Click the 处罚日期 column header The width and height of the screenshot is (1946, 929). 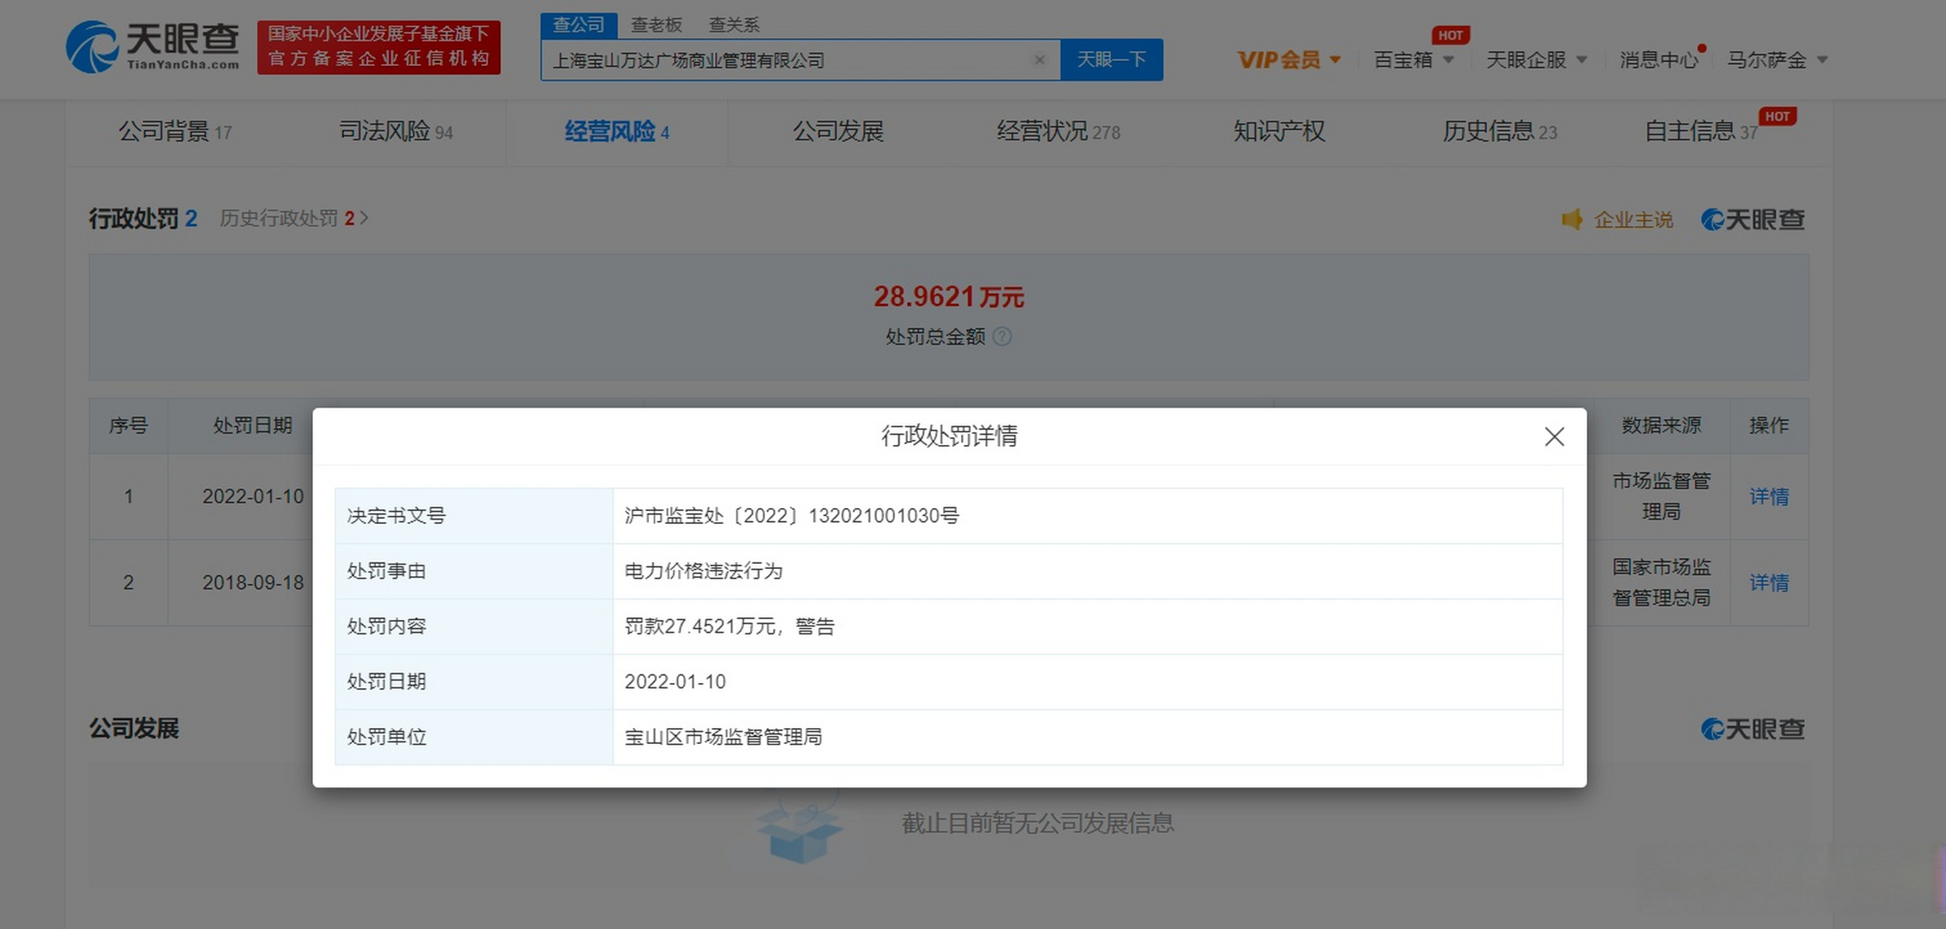click(253, 425)
